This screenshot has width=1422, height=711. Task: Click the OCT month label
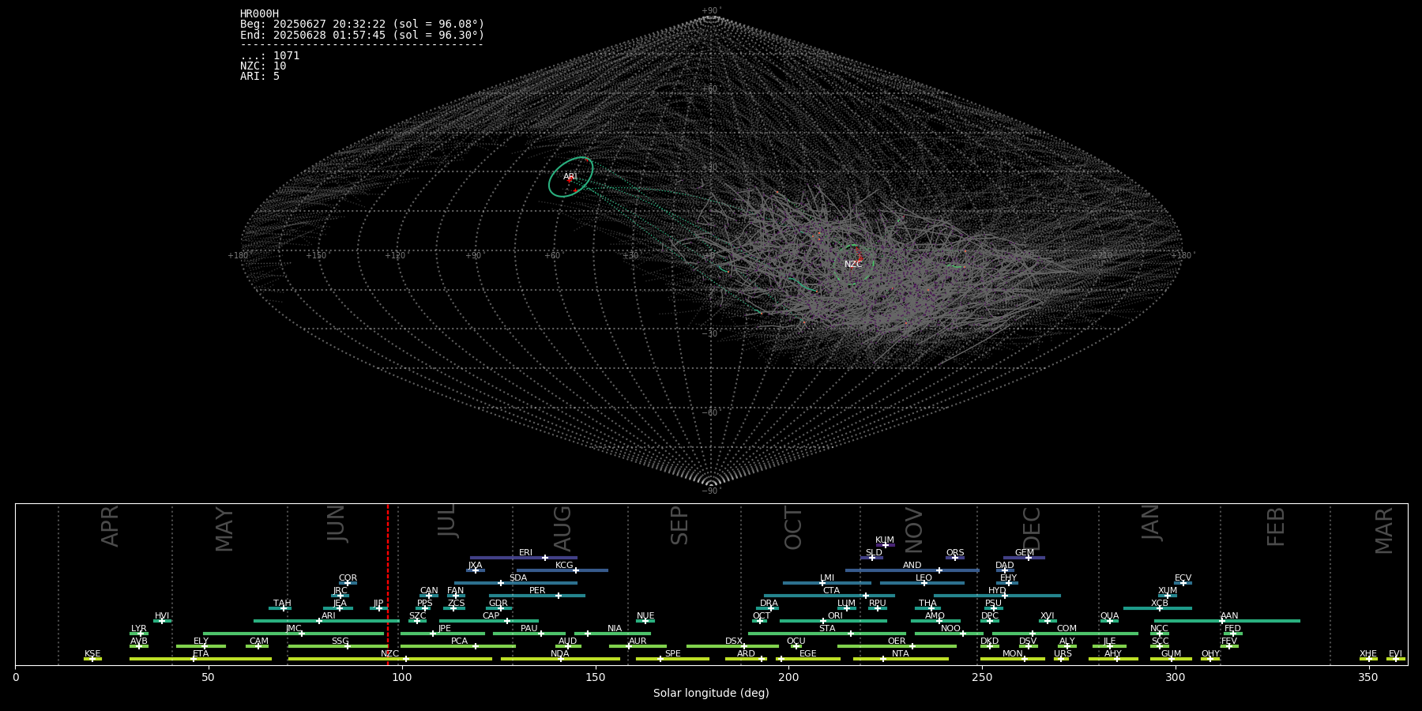pos(793,528)
